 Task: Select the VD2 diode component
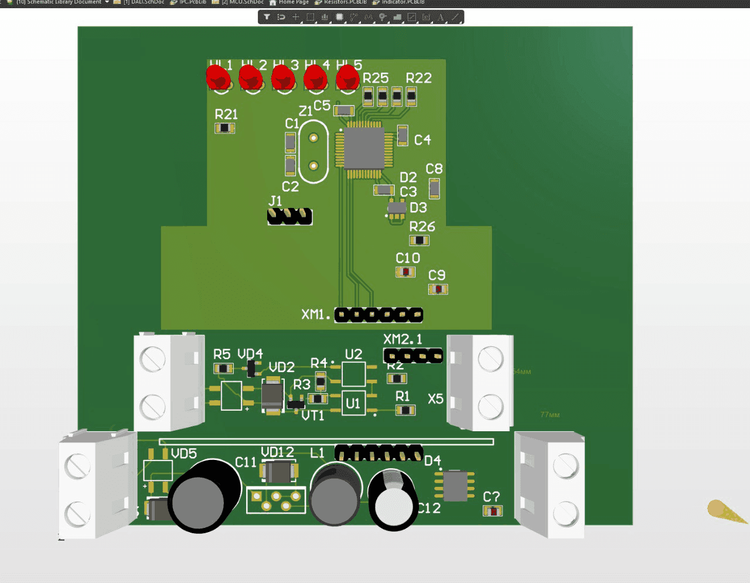pyautogui.click(x=272, y=396)
